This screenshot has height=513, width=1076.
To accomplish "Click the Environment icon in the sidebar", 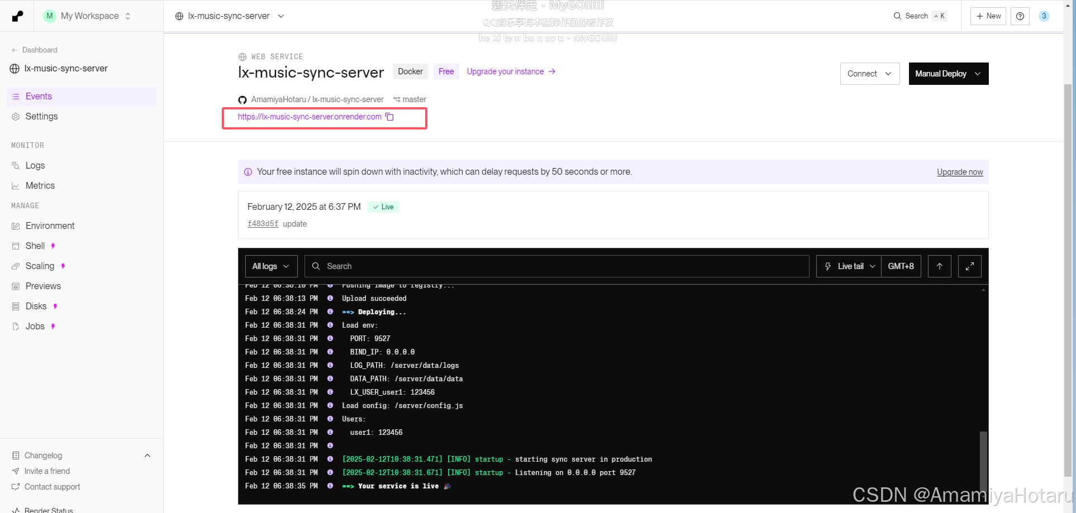I will coord(16,226).
